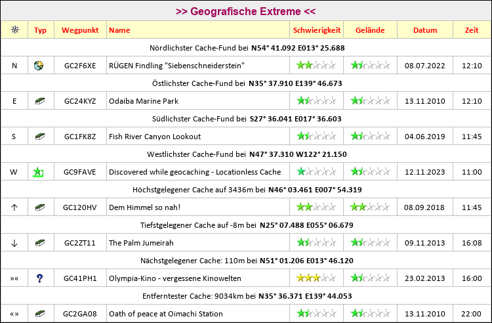Click the cache type icon for Dem Himmel so nah!

coord(40,207)
